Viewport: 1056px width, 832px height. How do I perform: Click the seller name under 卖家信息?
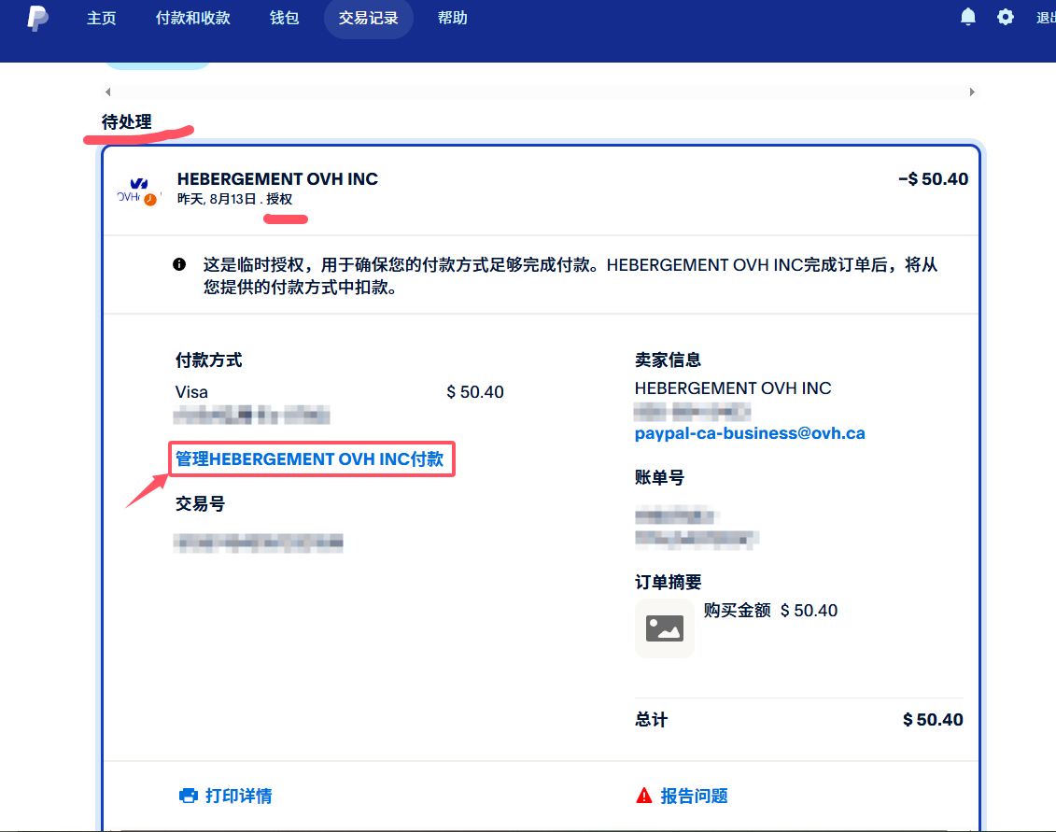[x=733, y=388]
